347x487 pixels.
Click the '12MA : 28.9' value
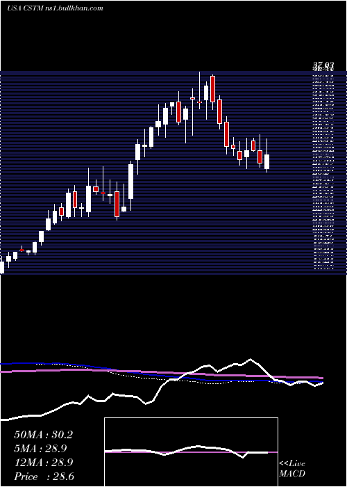pos(43,463)
